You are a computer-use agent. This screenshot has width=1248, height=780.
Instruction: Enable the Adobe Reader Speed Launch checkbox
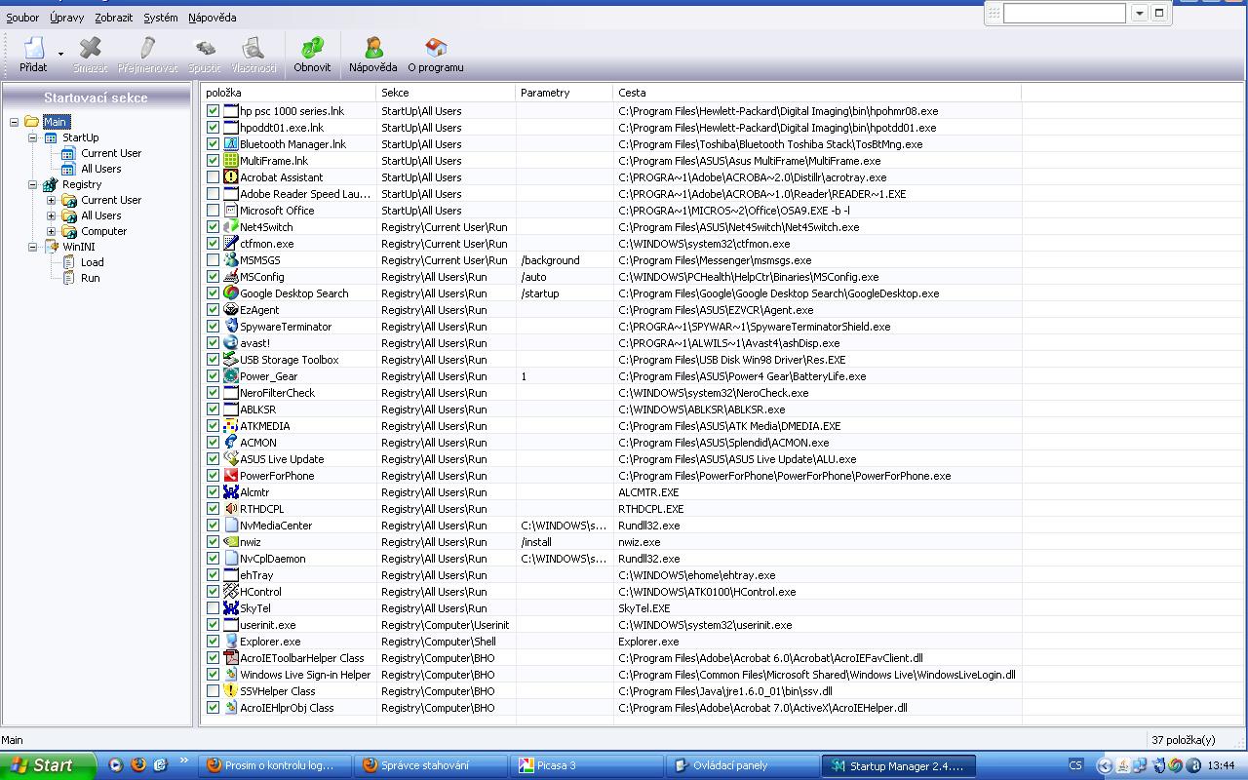pos(213,194)
